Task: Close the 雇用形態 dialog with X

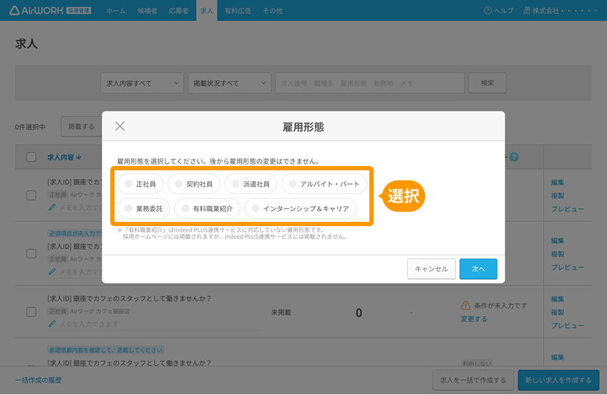Action: 120,126
